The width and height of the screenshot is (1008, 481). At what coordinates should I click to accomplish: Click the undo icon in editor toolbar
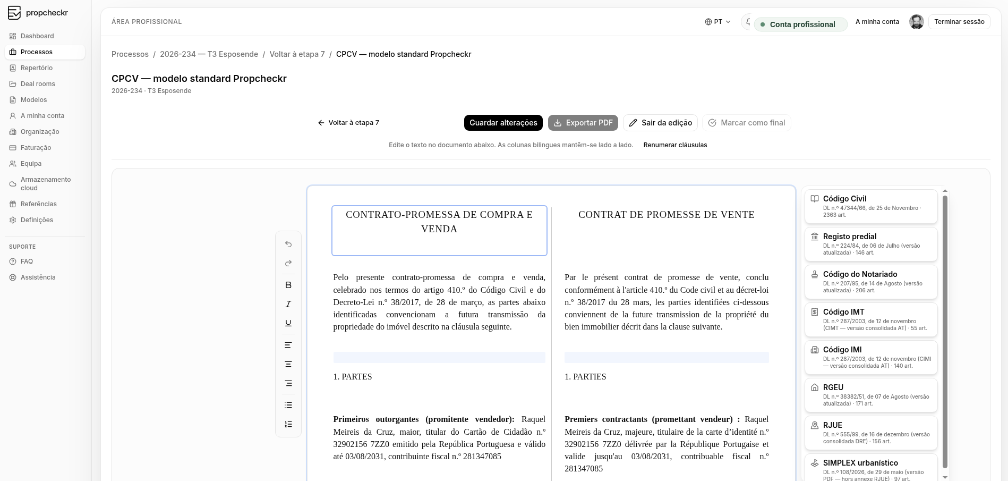(288, 244)
